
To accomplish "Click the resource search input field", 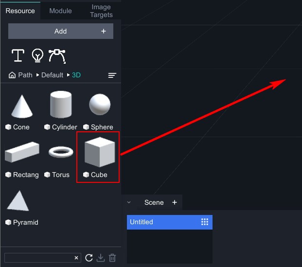I will pos(38,258).
